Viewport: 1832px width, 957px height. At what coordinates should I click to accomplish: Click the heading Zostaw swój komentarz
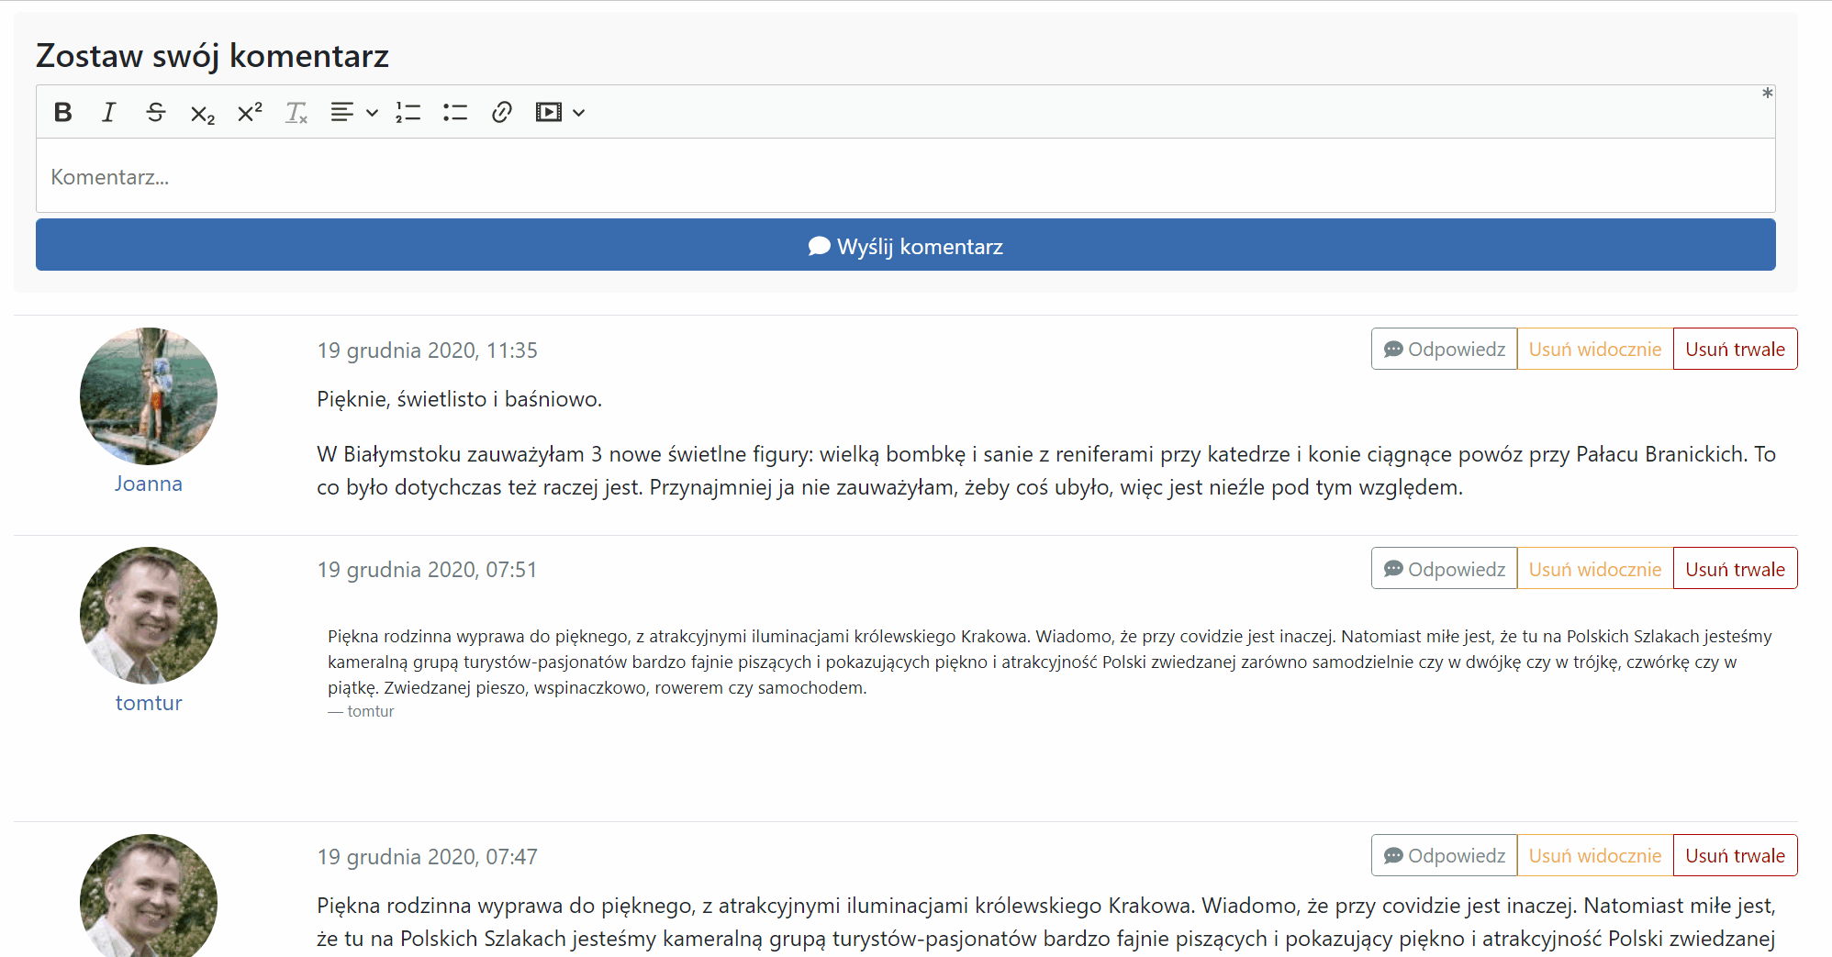[212, 56]
